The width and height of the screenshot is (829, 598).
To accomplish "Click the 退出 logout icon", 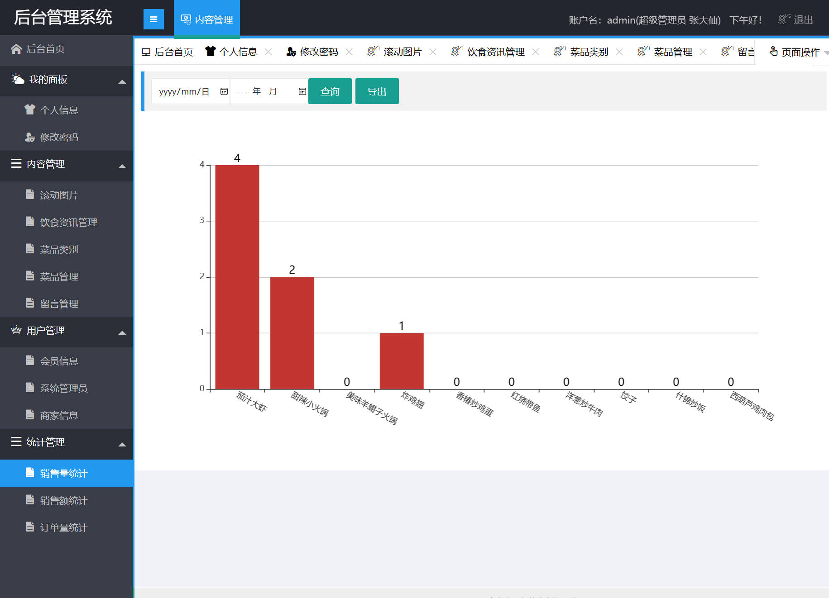I will click(x=784, y=19).
